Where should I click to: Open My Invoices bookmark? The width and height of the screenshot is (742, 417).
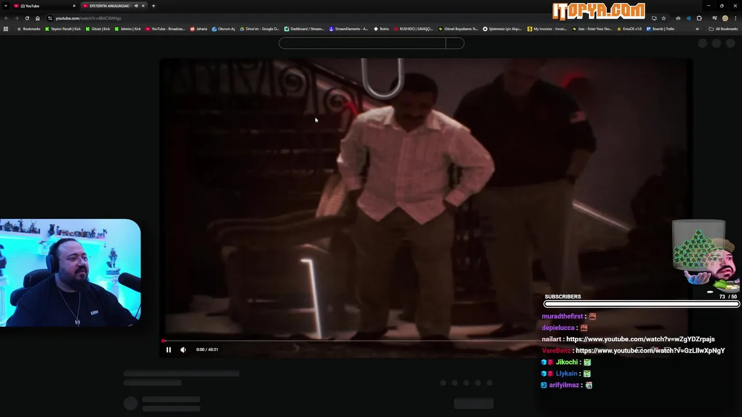(547, 28)
